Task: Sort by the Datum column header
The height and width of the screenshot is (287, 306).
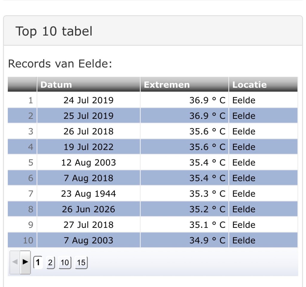Action: 88,85
